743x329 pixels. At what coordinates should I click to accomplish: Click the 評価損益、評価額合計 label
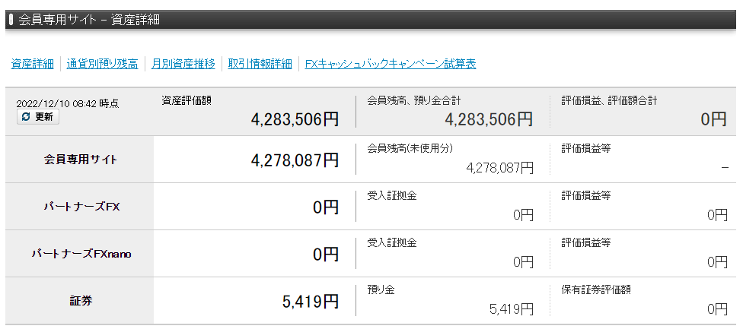(609, 100)
